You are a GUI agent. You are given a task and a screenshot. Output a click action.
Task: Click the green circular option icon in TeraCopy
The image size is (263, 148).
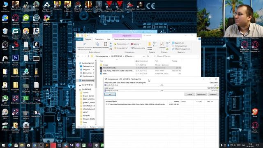pyautogui.click(x=217, y=88)
